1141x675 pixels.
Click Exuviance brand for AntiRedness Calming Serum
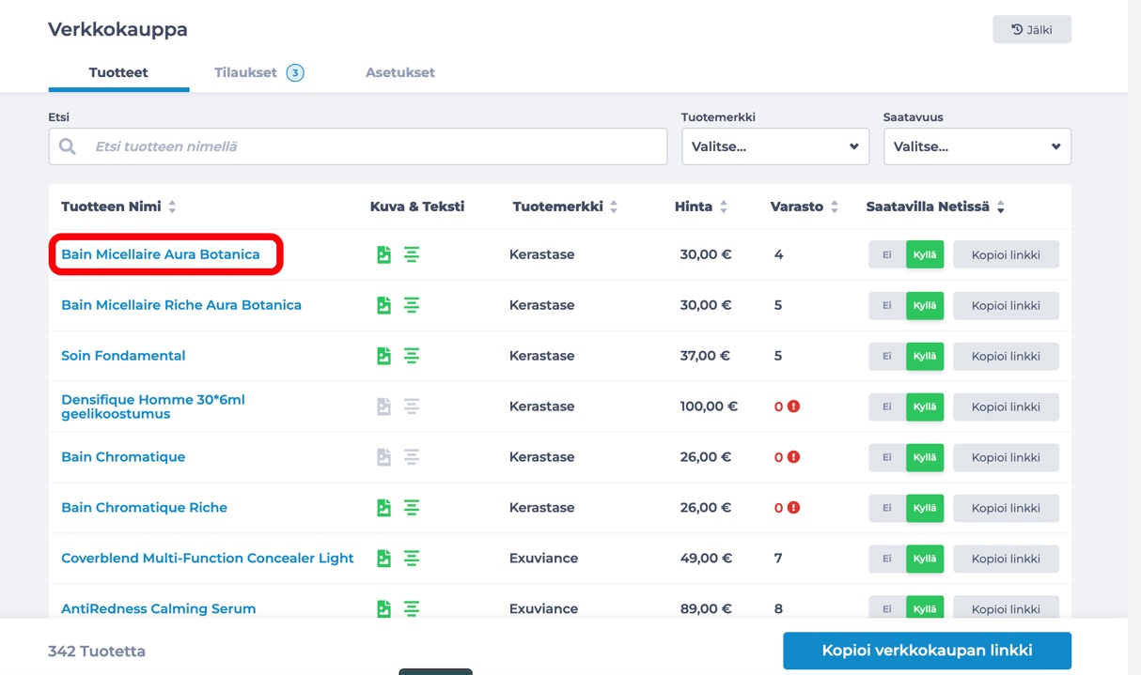tap(543, 609)
